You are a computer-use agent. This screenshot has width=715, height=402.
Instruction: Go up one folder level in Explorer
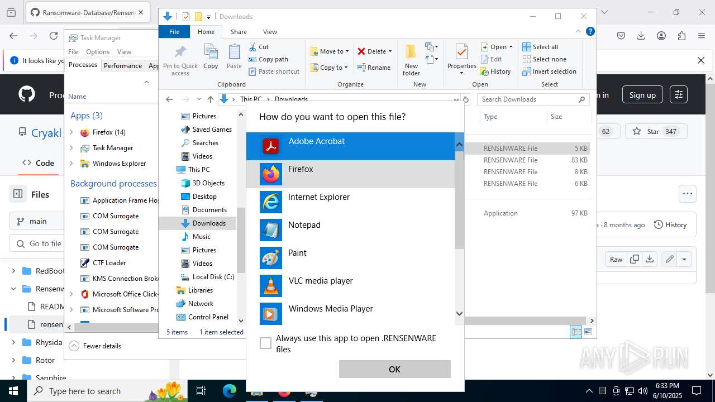tap(210, 99)
